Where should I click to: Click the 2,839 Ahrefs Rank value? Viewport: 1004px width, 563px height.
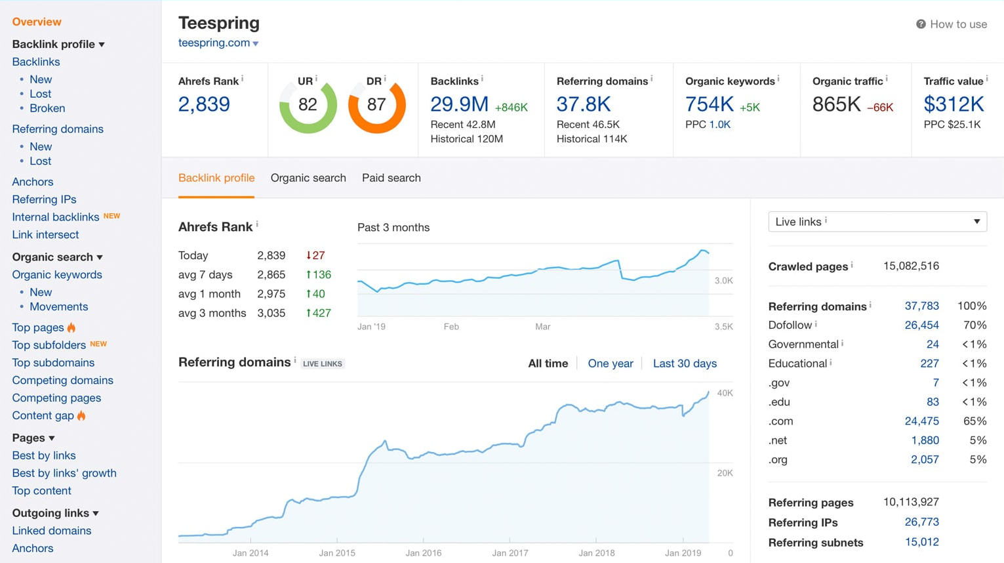(204, 104)
